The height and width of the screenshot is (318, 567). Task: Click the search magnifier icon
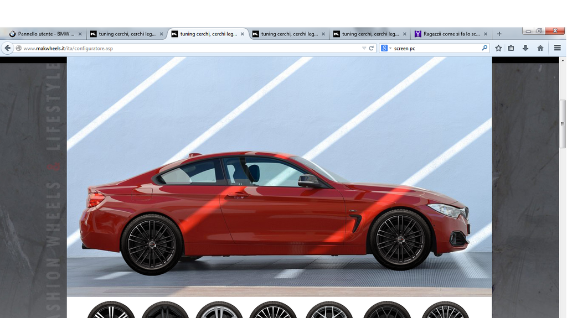coord(484,48)
